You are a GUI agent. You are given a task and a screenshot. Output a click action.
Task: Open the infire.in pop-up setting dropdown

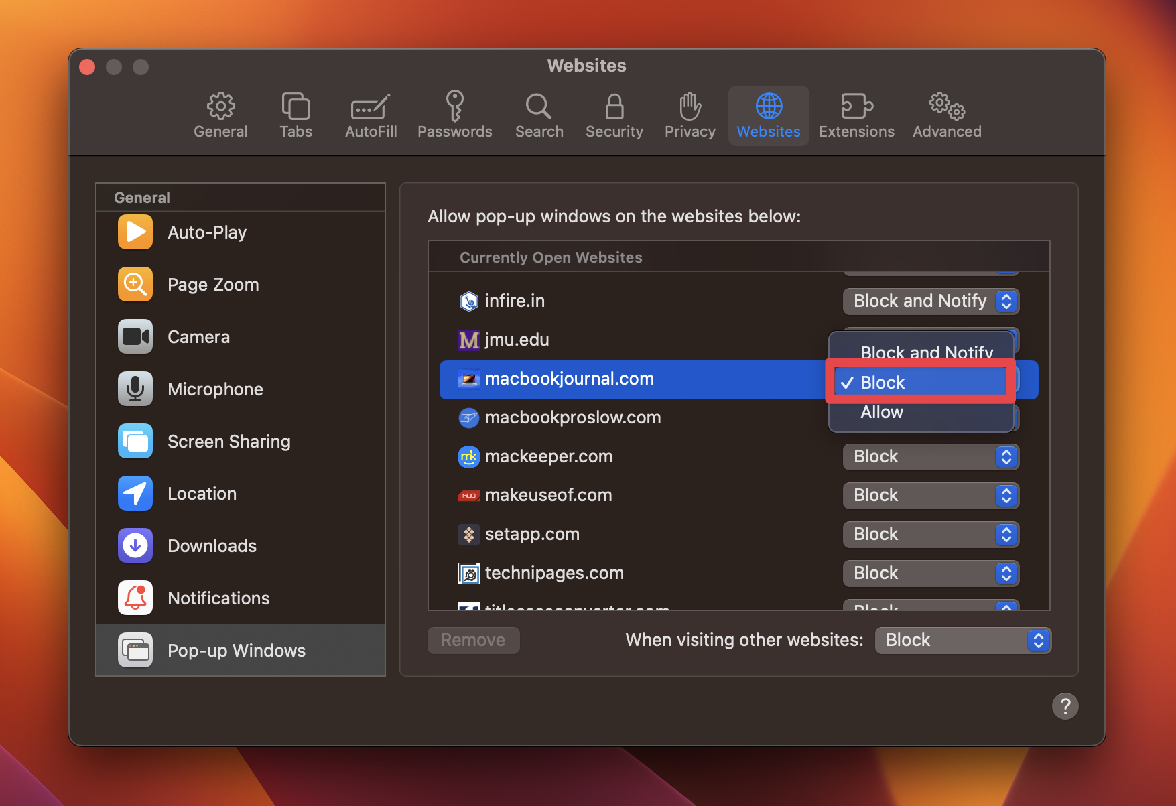930,301
